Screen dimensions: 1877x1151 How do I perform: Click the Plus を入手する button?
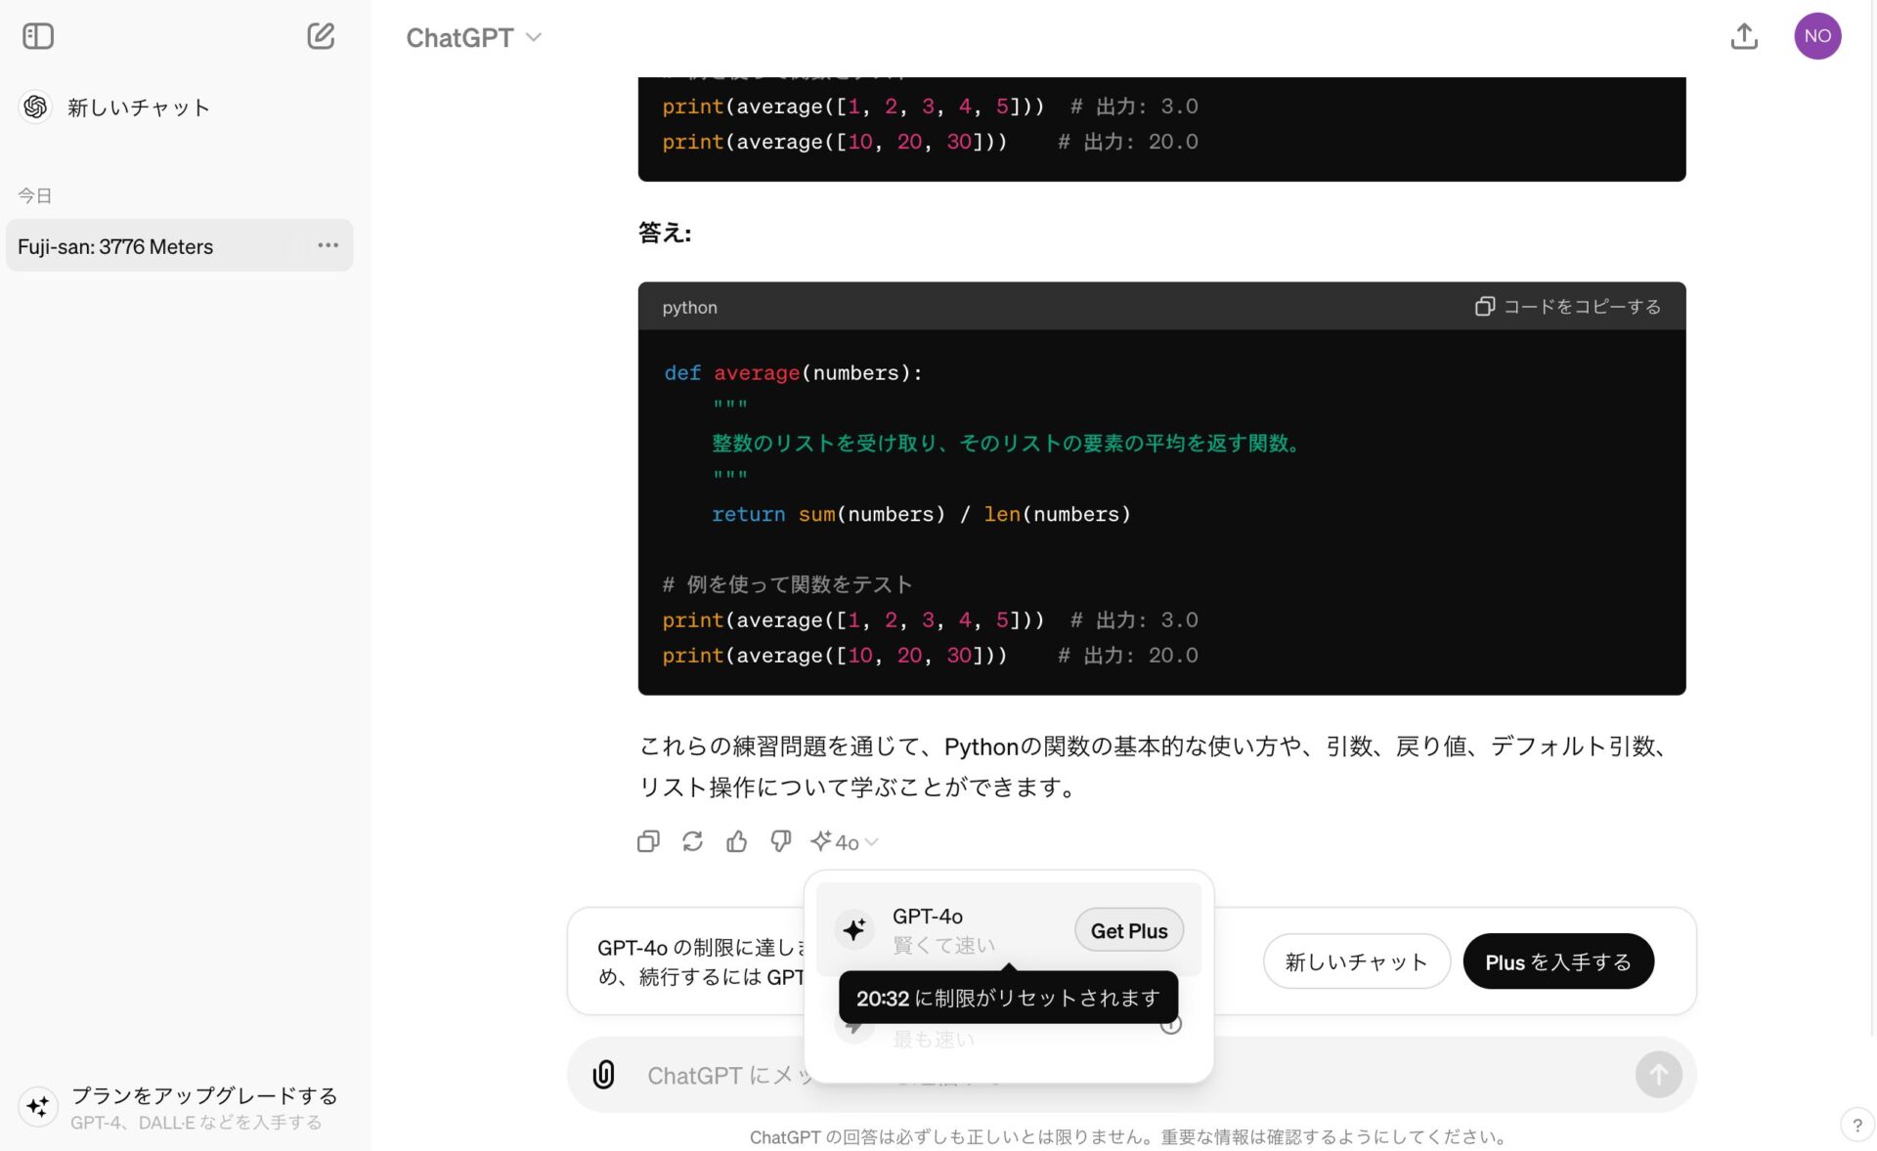[x=1557, y=961]
